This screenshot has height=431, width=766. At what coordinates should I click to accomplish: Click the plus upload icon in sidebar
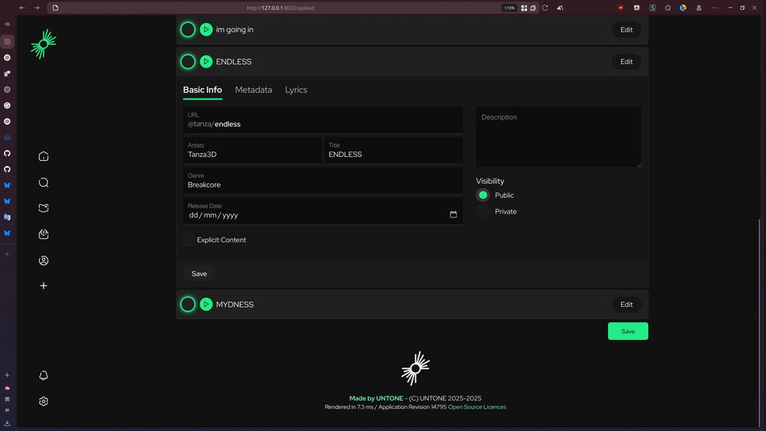tap(44, 286)
